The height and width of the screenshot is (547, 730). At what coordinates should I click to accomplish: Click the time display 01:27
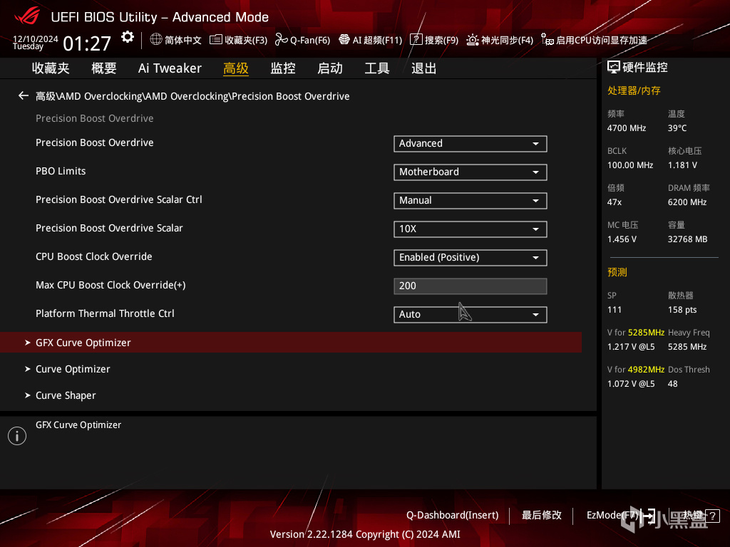tap(87, 43)
